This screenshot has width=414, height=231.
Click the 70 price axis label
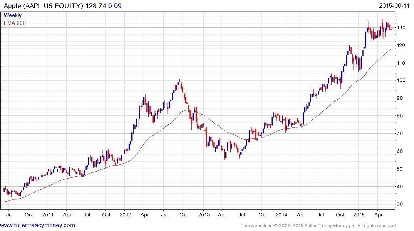point(400,134)
